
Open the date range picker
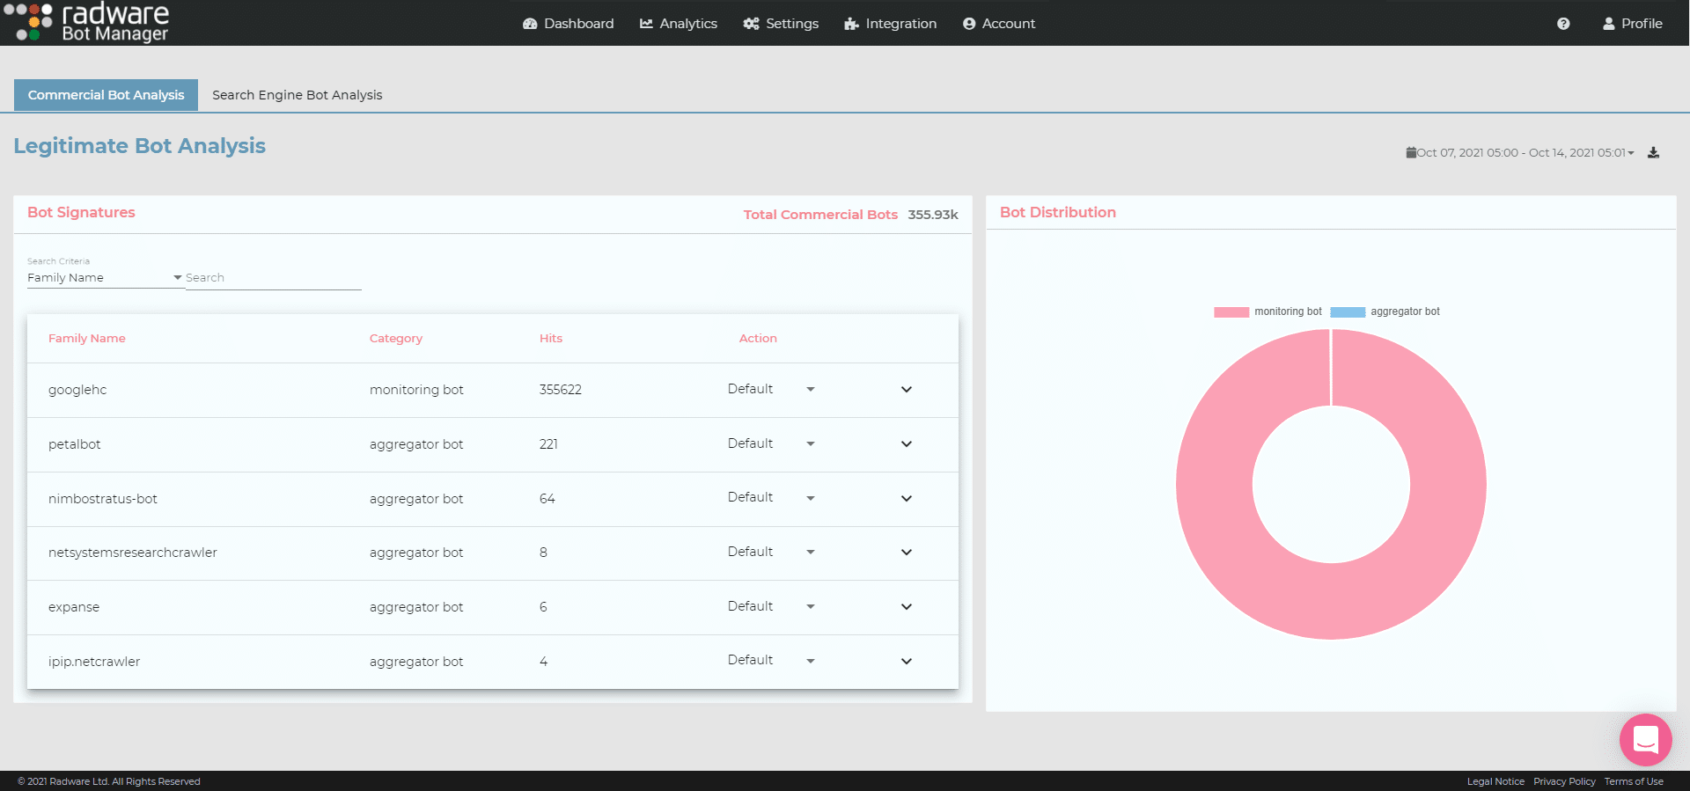[1520, 152]
